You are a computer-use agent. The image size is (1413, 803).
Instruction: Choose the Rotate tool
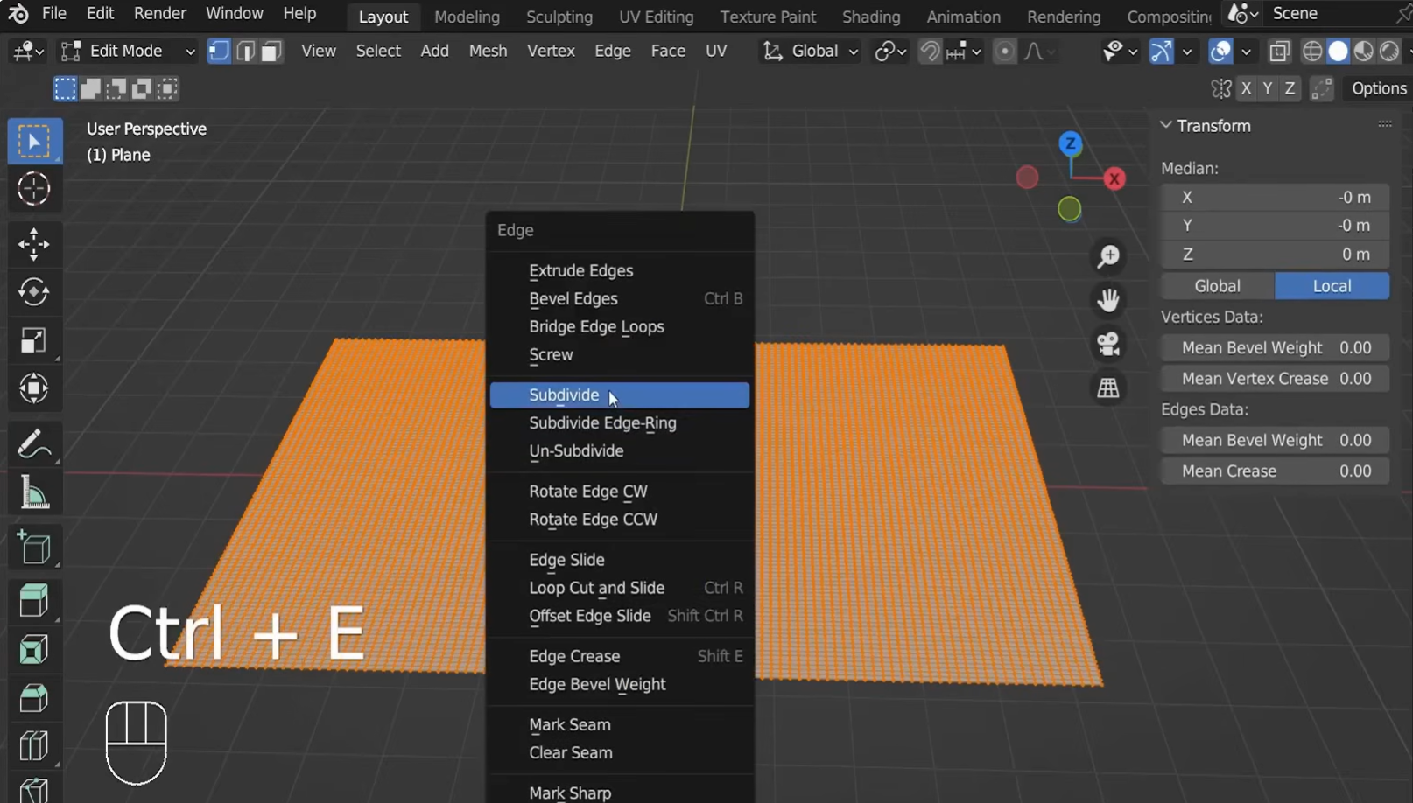(x=34, y=292)
